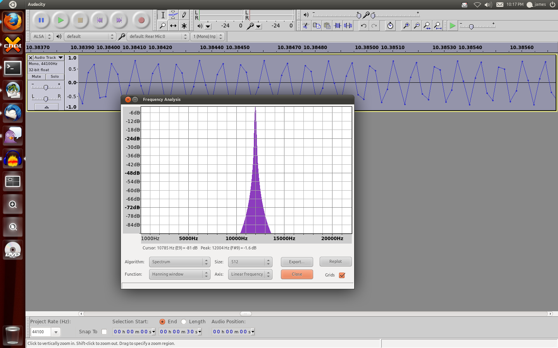
Task: Click the Trim audio icon
Action: [338, 26]
